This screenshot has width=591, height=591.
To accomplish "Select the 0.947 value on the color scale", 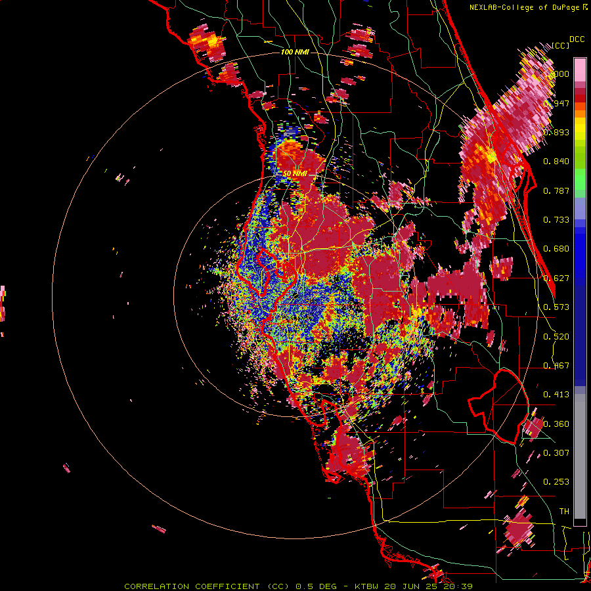I will [556, 103].
